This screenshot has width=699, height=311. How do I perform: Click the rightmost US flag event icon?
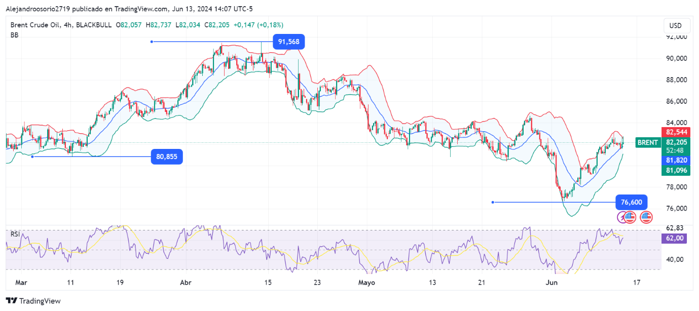646,217
